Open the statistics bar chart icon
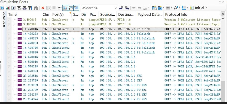The image size is (227, 104). pyautogui.click(x=8, y=8)
